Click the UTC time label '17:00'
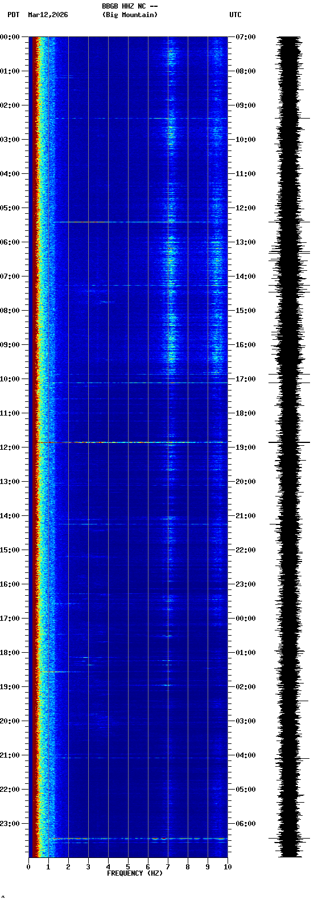 [x=246, y=379]
